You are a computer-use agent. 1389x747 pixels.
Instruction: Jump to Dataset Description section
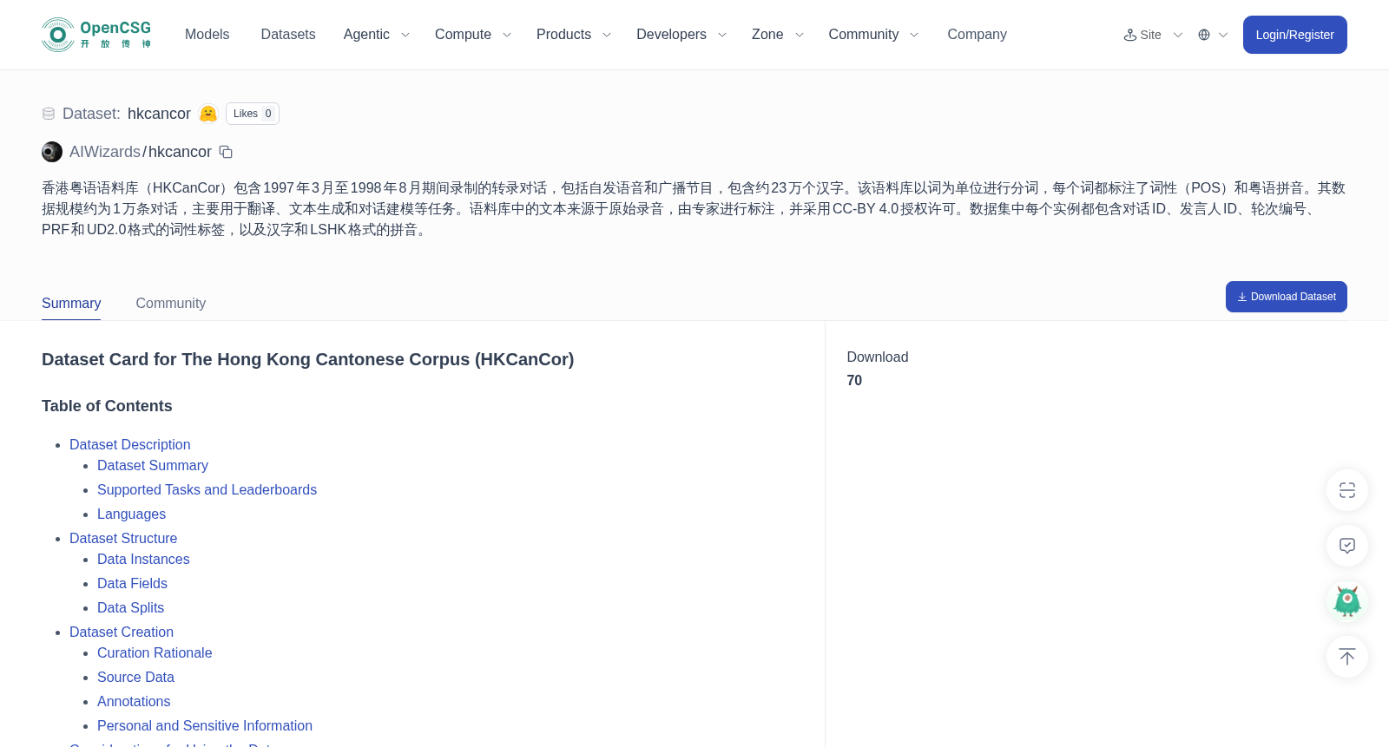(x=130, y=444)
